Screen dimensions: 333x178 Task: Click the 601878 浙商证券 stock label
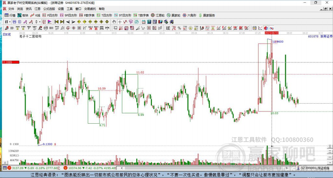click(320, 36)
